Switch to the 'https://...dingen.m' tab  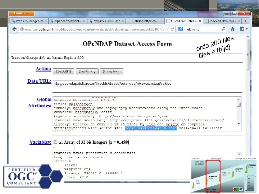click(x=29, y=21)
